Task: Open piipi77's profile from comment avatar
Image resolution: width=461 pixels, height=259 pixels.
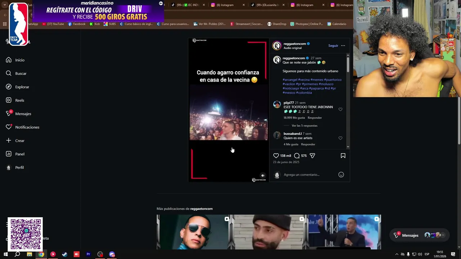Action: click(277, 104)
